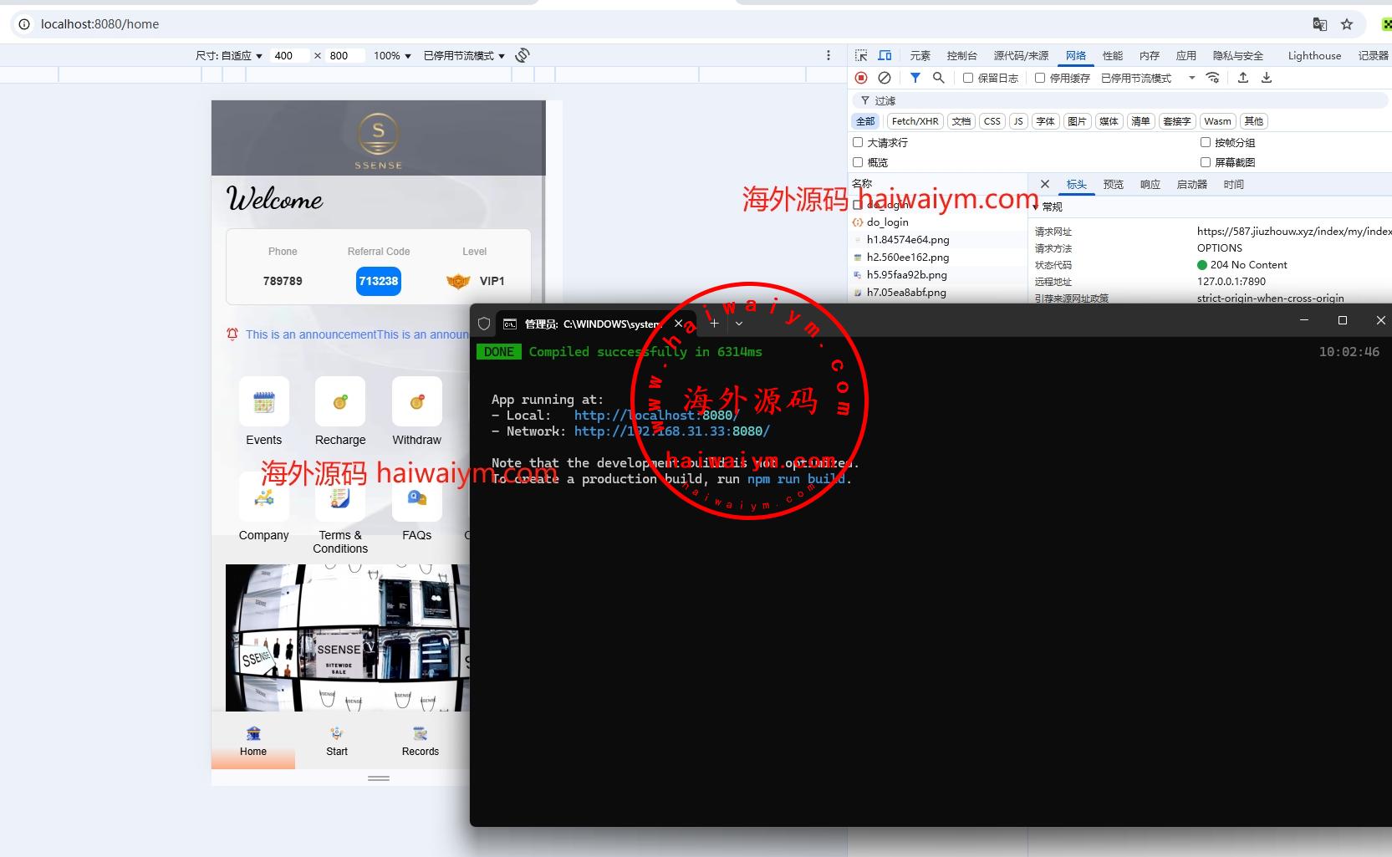Open the Events calendar icon
Screen dimensions: 1392x857
coord(264,402)
